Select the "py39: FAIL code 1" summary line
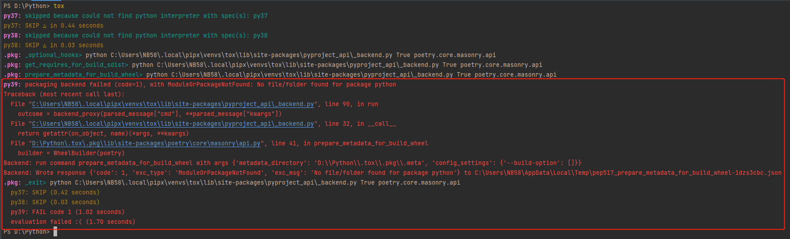This screenshot has height=239, width=790. [67, 212]
